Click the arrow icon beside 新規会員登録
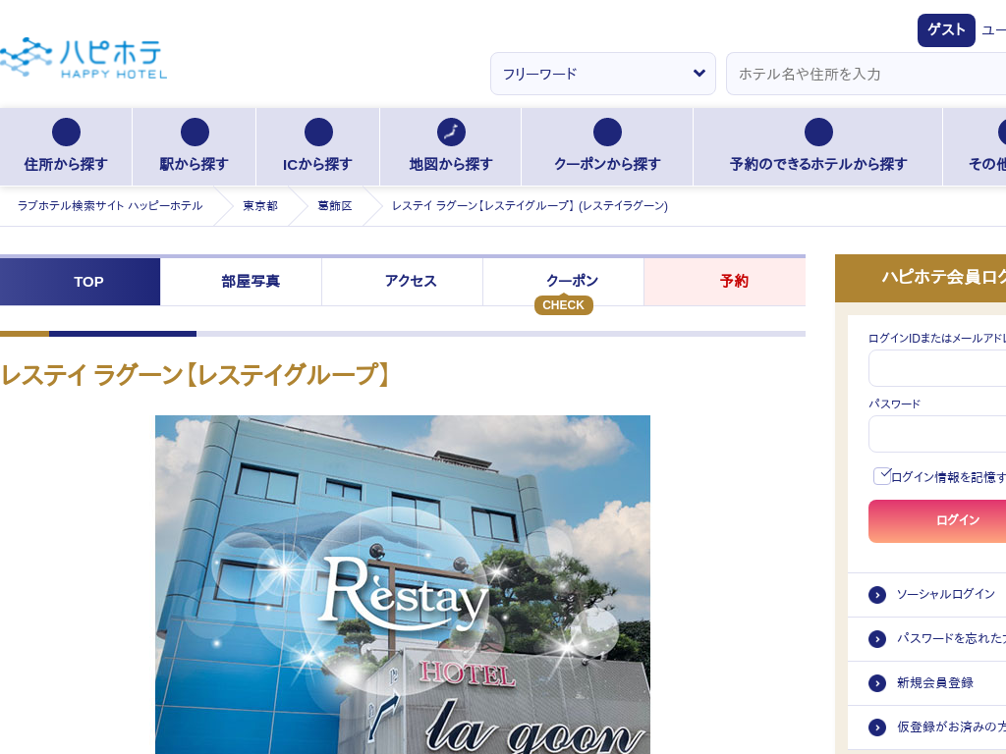1006x754 pixels. click(x=877, y=683)
